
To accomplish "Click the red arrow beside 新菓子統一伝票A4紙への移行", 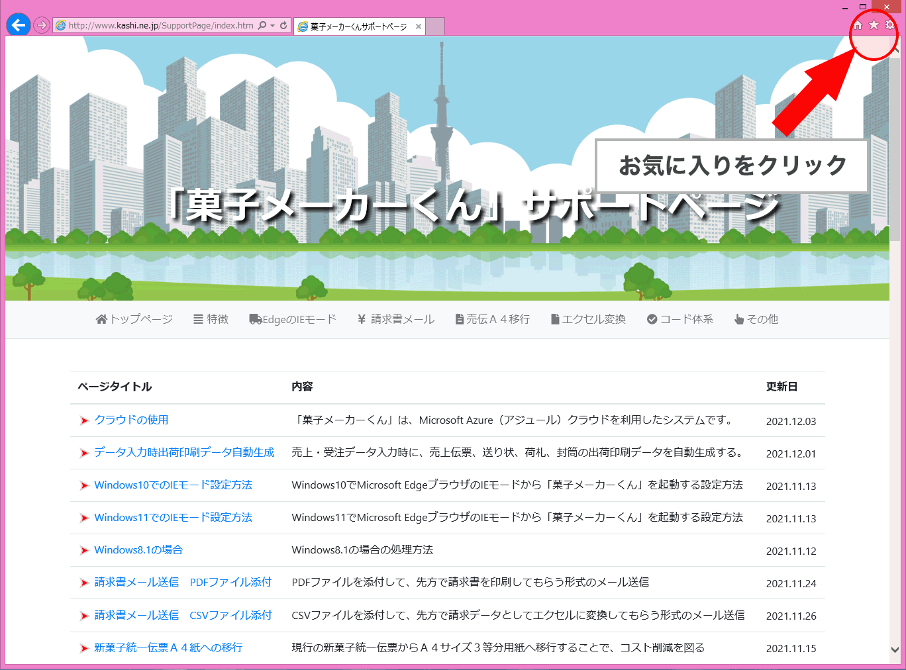I will coord(84,648).
